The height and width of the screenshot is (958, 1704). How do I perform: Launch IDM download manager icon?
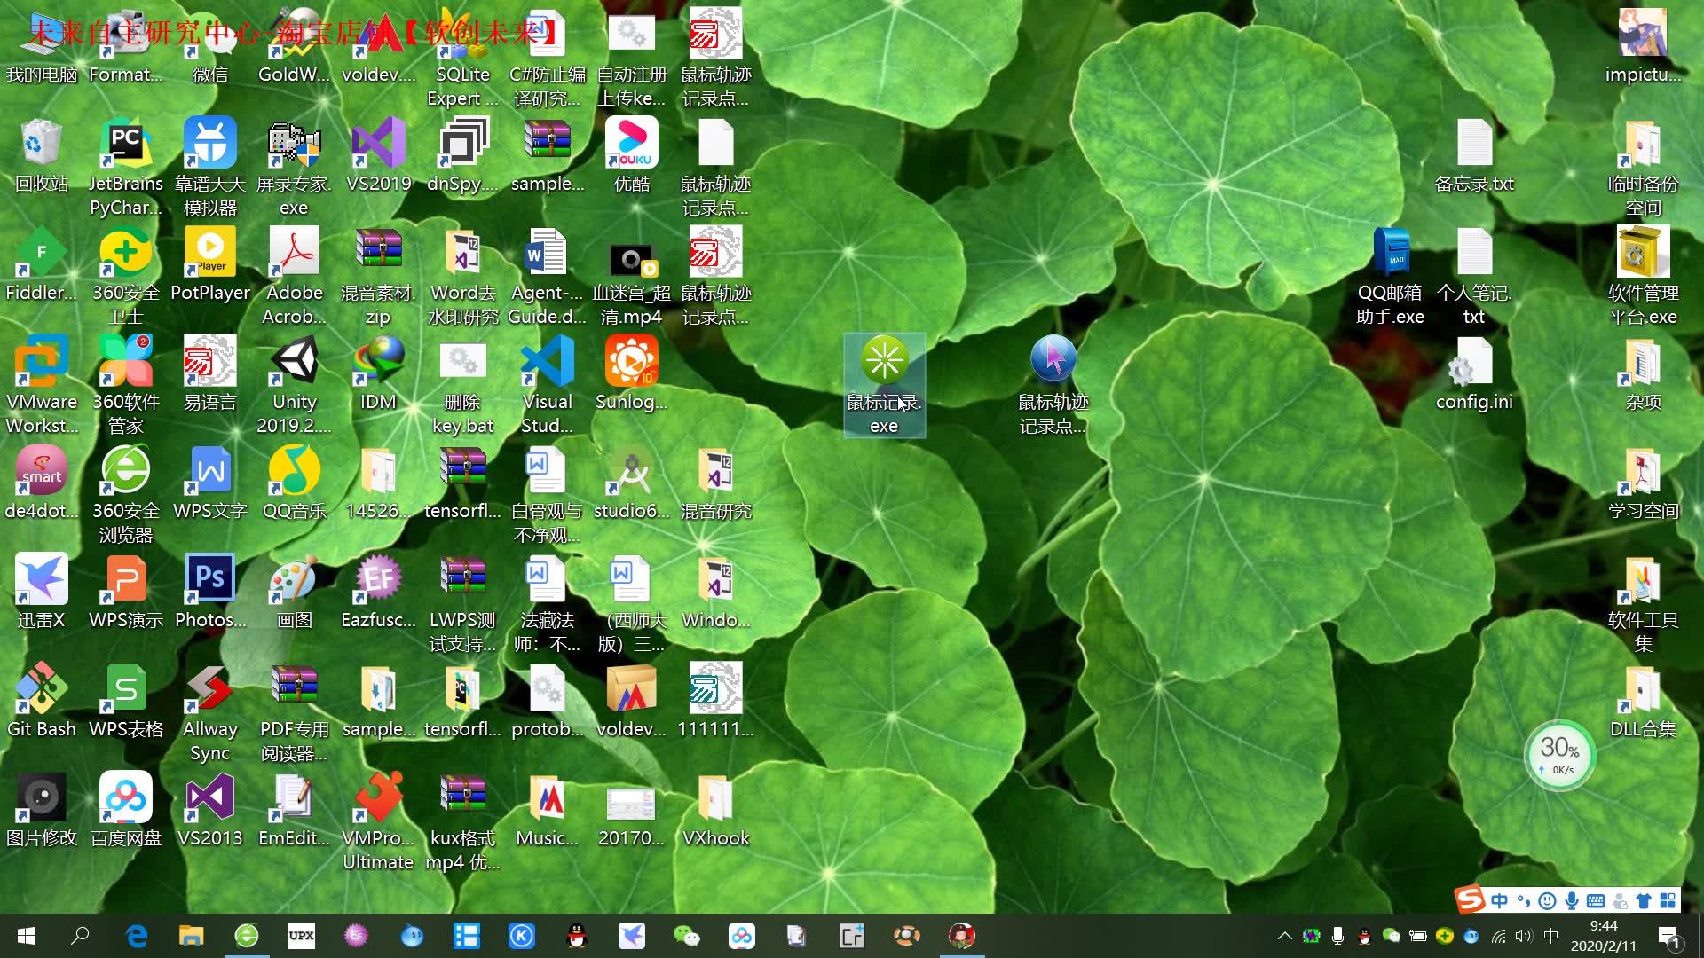(x=378, y=373)
